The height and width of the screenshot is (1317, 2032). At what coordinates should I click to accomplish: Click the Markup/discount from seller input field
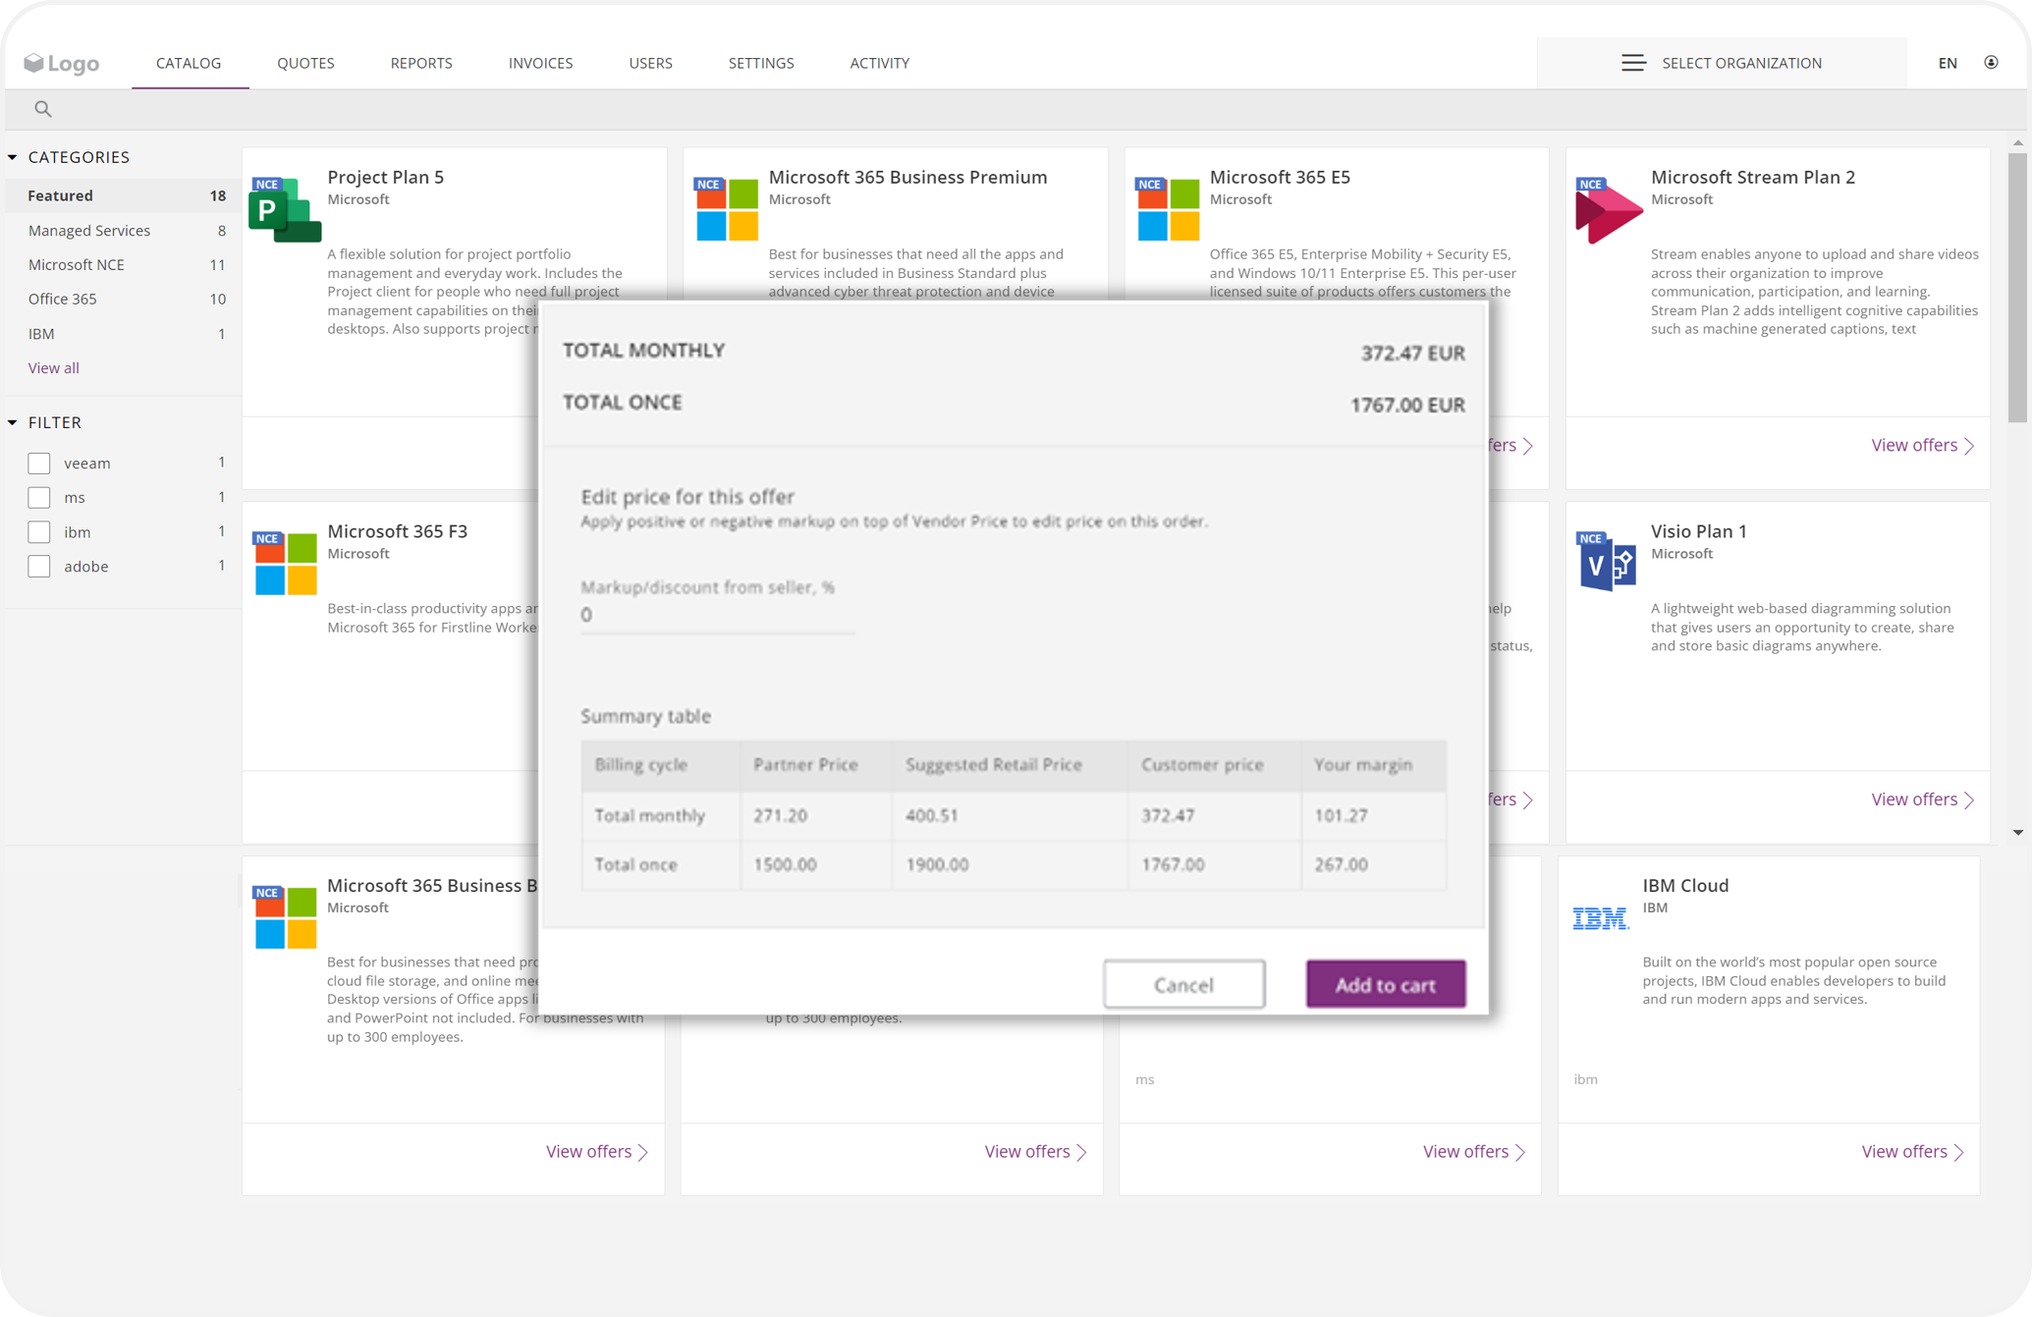click(717, 615)
